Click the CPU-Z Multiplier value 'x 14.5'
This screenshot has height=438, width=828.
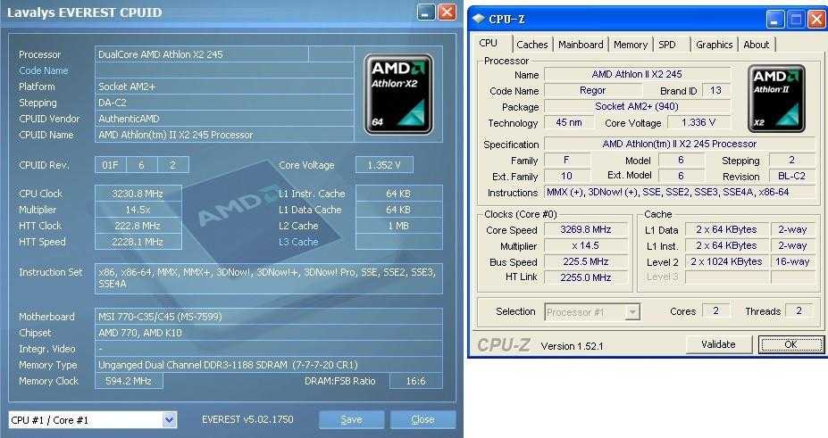pyautogui.click(x=586, y=245)
